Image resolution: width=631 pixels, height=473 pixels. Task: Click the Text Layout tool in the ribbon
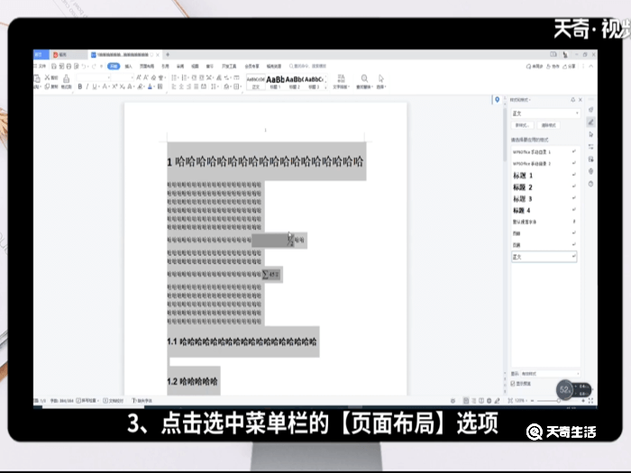(x=342, y=81)
